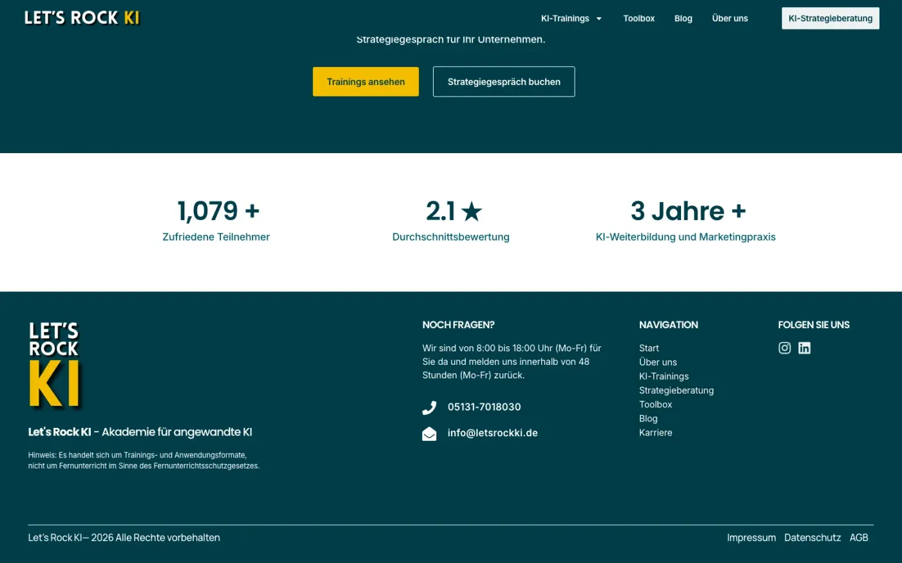Click the large footer Let's Rock KI logo
Image resolution: width=902 pixels, height=563 pixels.
(x=55, y=365)
